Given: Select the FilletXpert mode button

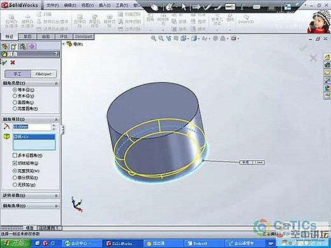Looking at the screenshot, I should tap(43, 74).
